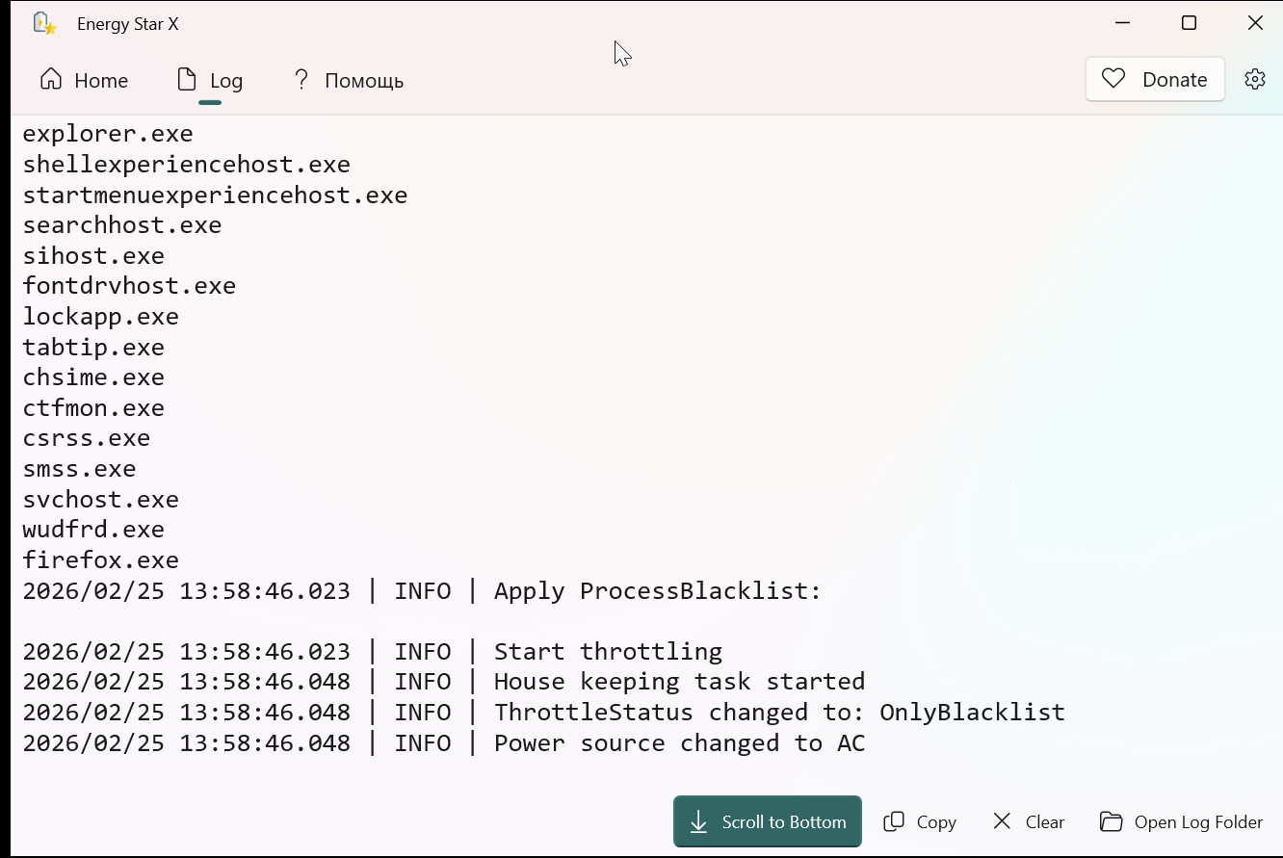1283x858 pixels.
Task: Minimize the Energy Star X window
Action: [x=1123, y=23]
